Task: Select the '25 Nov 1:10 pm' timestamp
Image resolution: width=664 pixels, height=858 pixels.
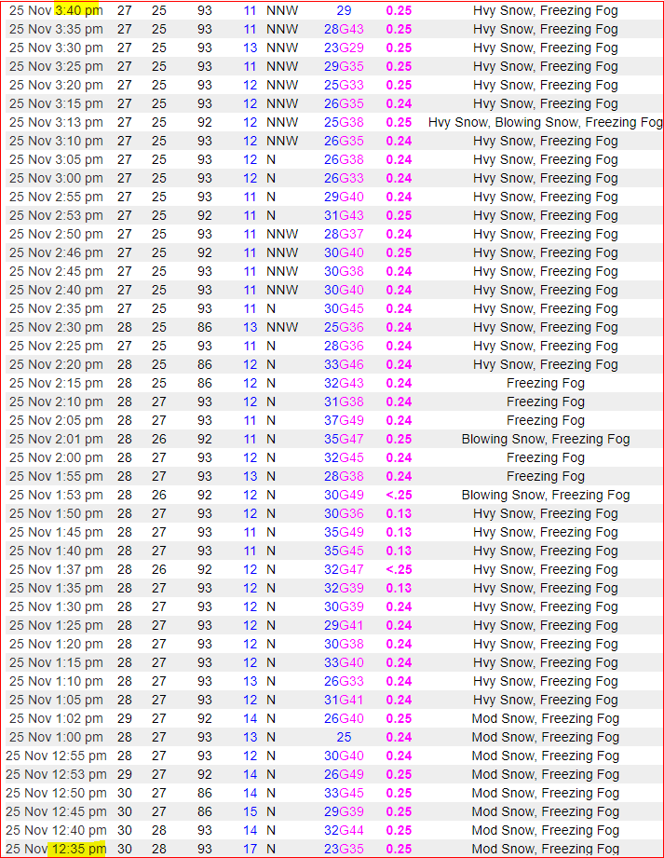Action: 56,681
